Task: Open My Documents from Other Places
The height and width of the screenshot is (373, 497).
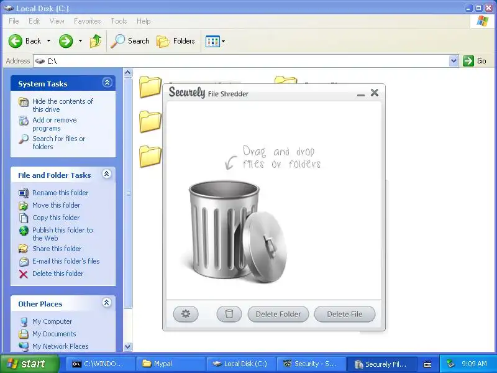Action: point(54,334)
